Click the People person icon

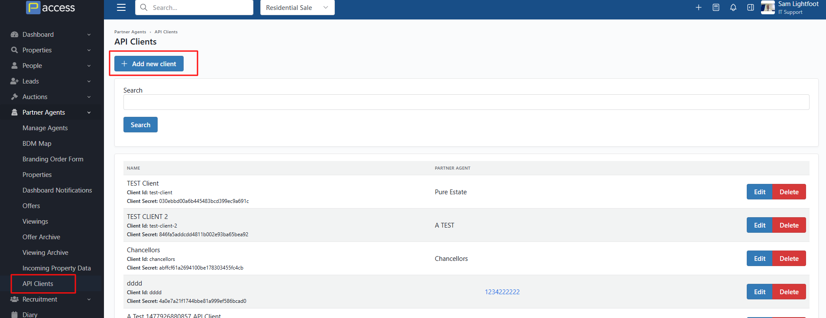pyautogui.click(x=14, y=66)
